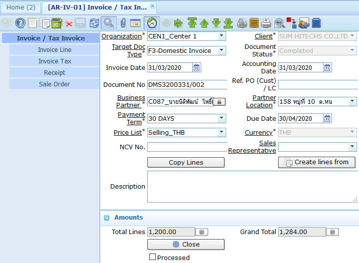The image size is (359, 263).
Task: Click the Report icon in toolbar
Action: point(242,23)
